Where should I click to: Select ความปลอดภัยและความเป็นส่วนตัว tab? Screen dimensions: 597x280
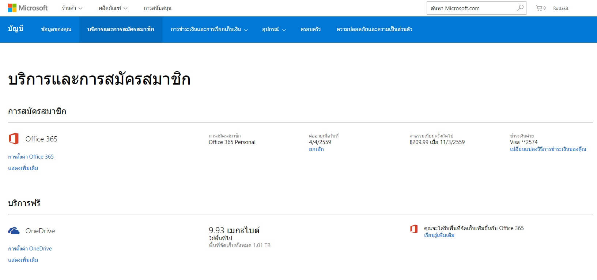[x=374, y=29]
